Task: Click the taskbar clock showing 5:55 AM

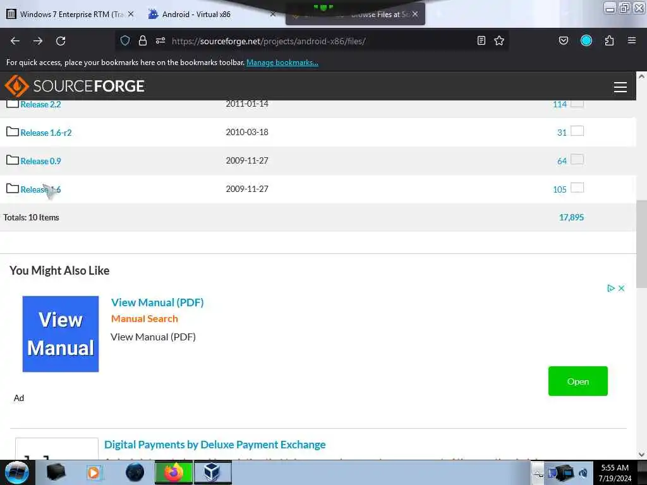Action: coord(615,473)
